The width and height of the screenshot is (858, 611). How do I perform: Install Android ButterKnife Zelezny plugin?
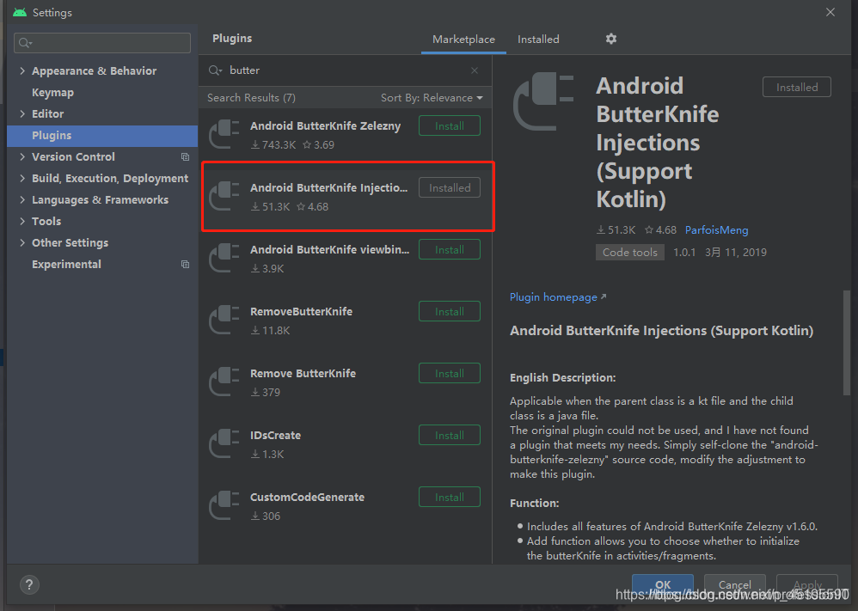click(450, 125)
